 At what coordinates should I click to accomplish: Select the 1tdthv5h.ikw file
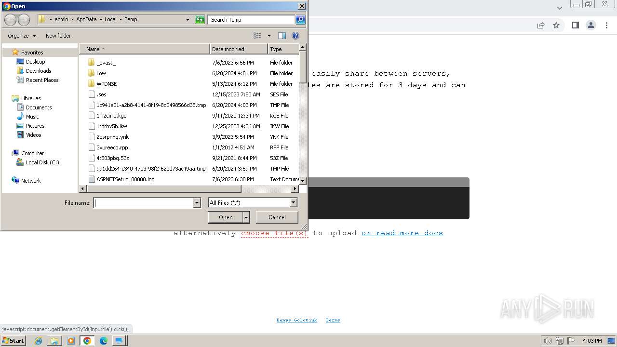click(x=111, y=126)
